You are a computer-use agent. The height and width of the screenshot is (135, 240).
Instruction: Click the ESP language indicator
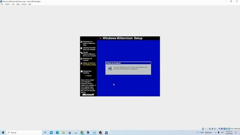click(222, 132)
